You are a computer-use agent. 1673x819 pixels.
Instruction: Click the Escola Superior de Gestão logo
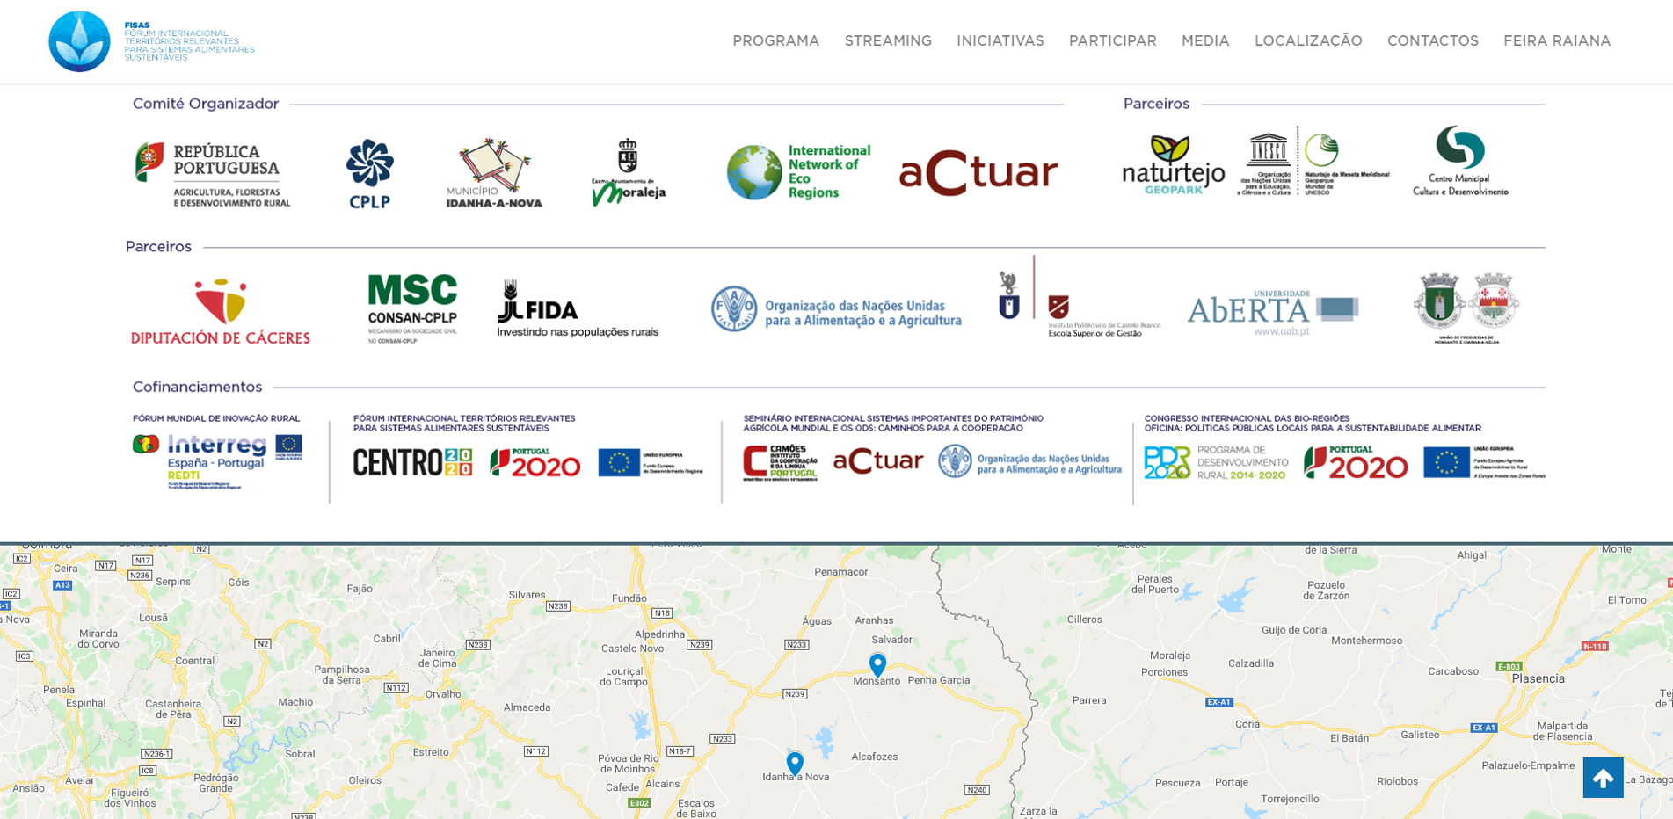click(1080, 298)
